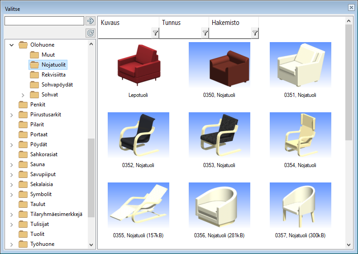Click in the search text field
358x254 pixels.
pyautogui.click(x=44, y=21)
